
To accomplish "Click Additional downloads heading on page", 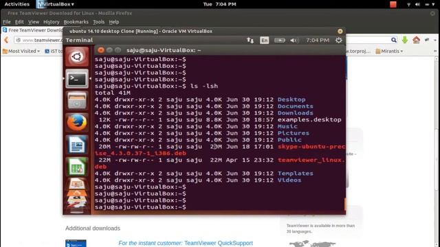I will (x=93, y=228).
